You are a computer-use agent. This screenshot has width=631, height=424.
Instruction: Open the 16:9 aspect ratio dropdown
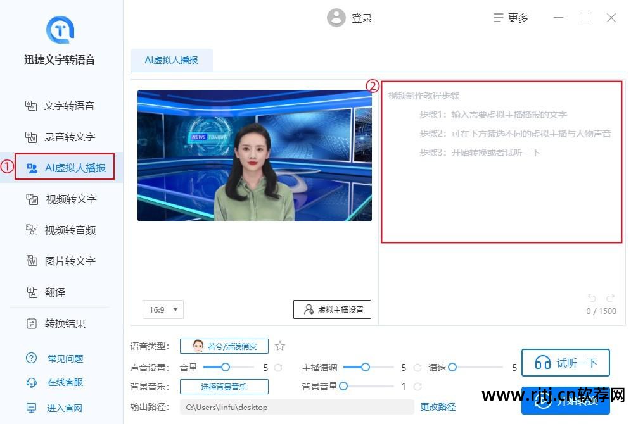pyautogui.click(x=163, y=309)
